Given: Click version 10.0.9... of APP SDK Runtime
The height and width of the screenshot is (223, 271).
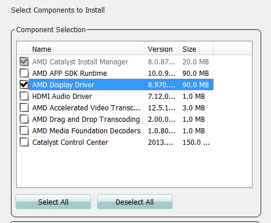Looking at the screenshot, I should 162,74.
